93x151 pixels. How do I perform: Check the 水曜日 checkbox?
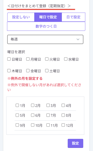pyautogui.click(x=66, y=59)
